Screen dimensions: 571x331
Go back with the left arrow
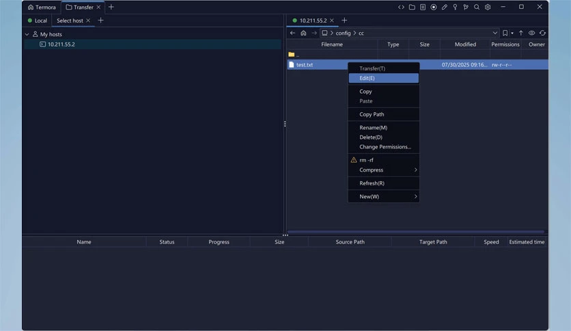(292, 33)
